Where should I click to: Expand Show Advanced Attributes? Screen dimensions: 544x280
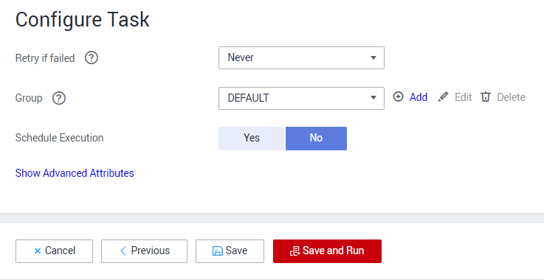coord(75,173)
